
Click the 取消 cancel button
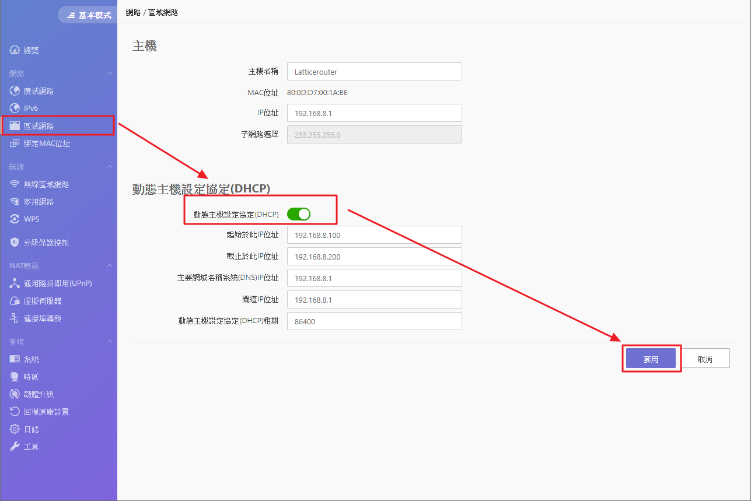click(705, 359)
